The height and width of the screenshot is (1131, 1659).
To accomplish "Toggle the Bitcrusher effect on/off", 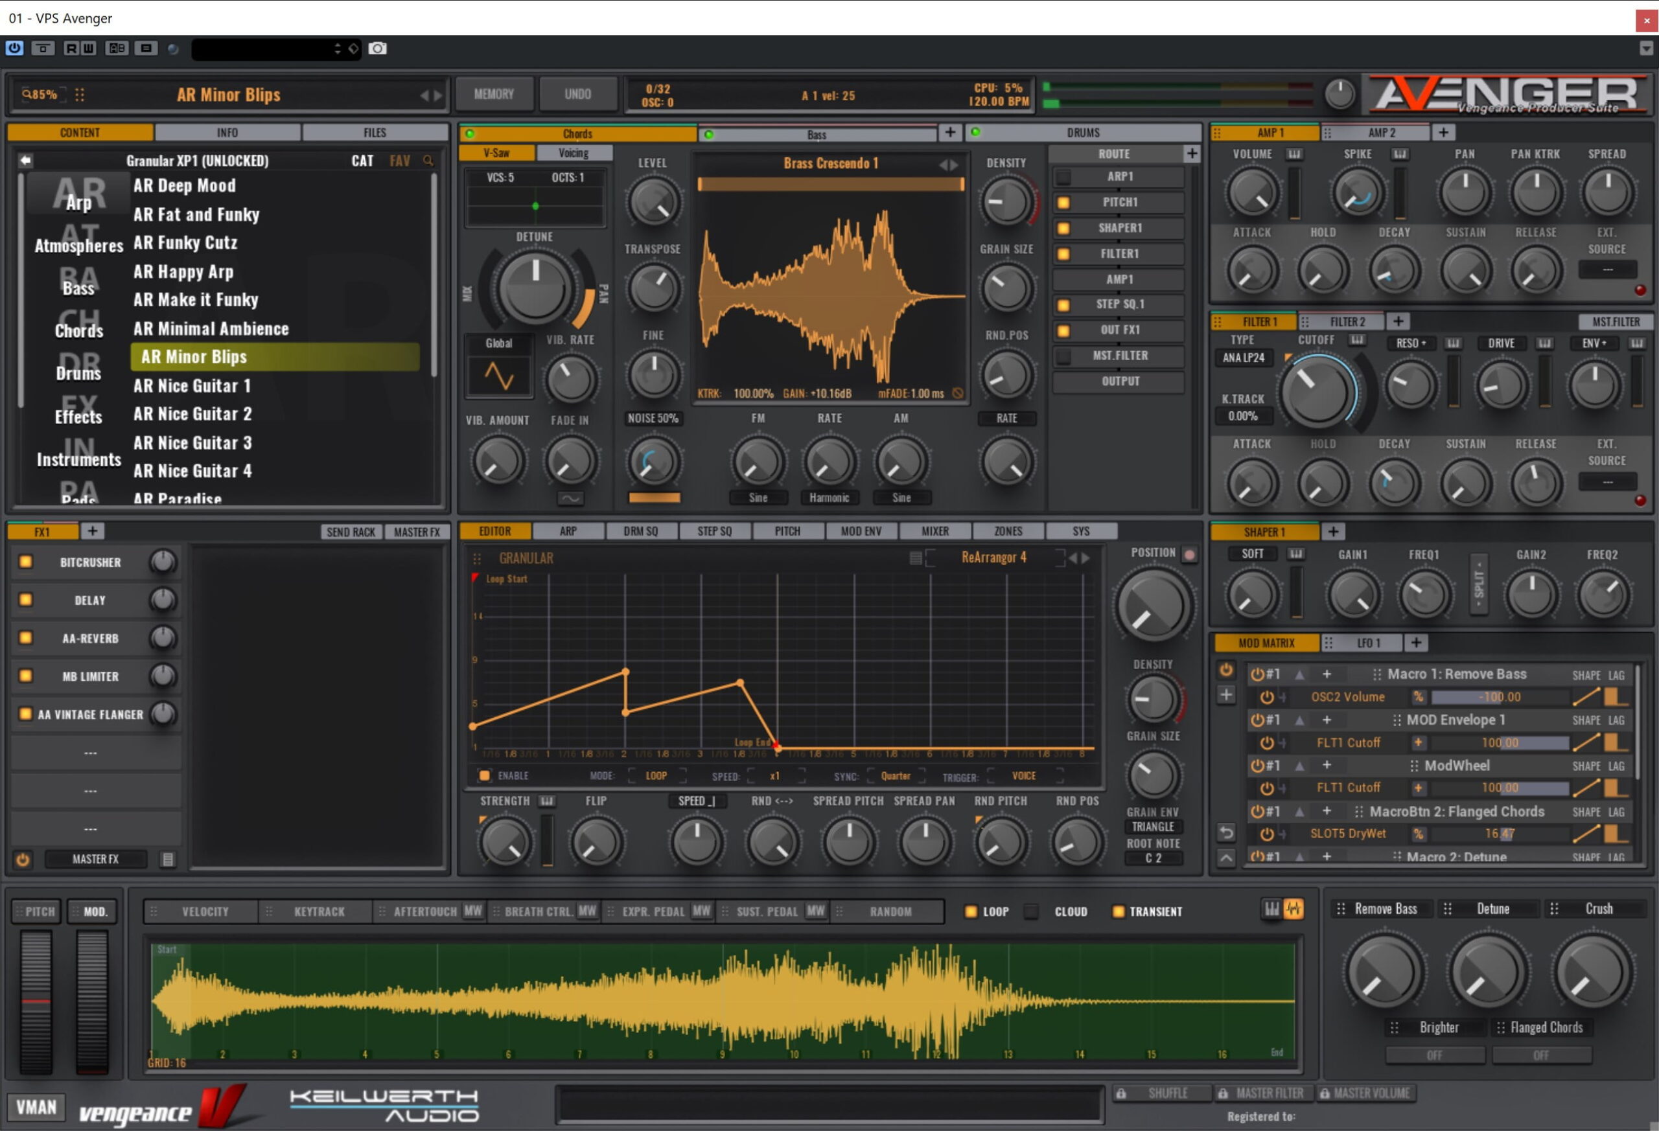I will (x=26, y=562).
